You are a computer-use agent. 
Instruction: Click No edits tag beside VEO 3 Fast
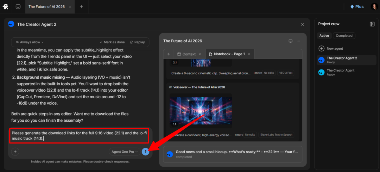(268, 73)
